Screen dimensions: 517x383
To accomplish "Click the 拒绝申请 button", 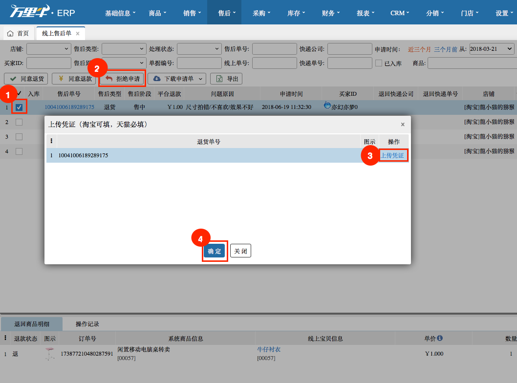I will point(122,79).
